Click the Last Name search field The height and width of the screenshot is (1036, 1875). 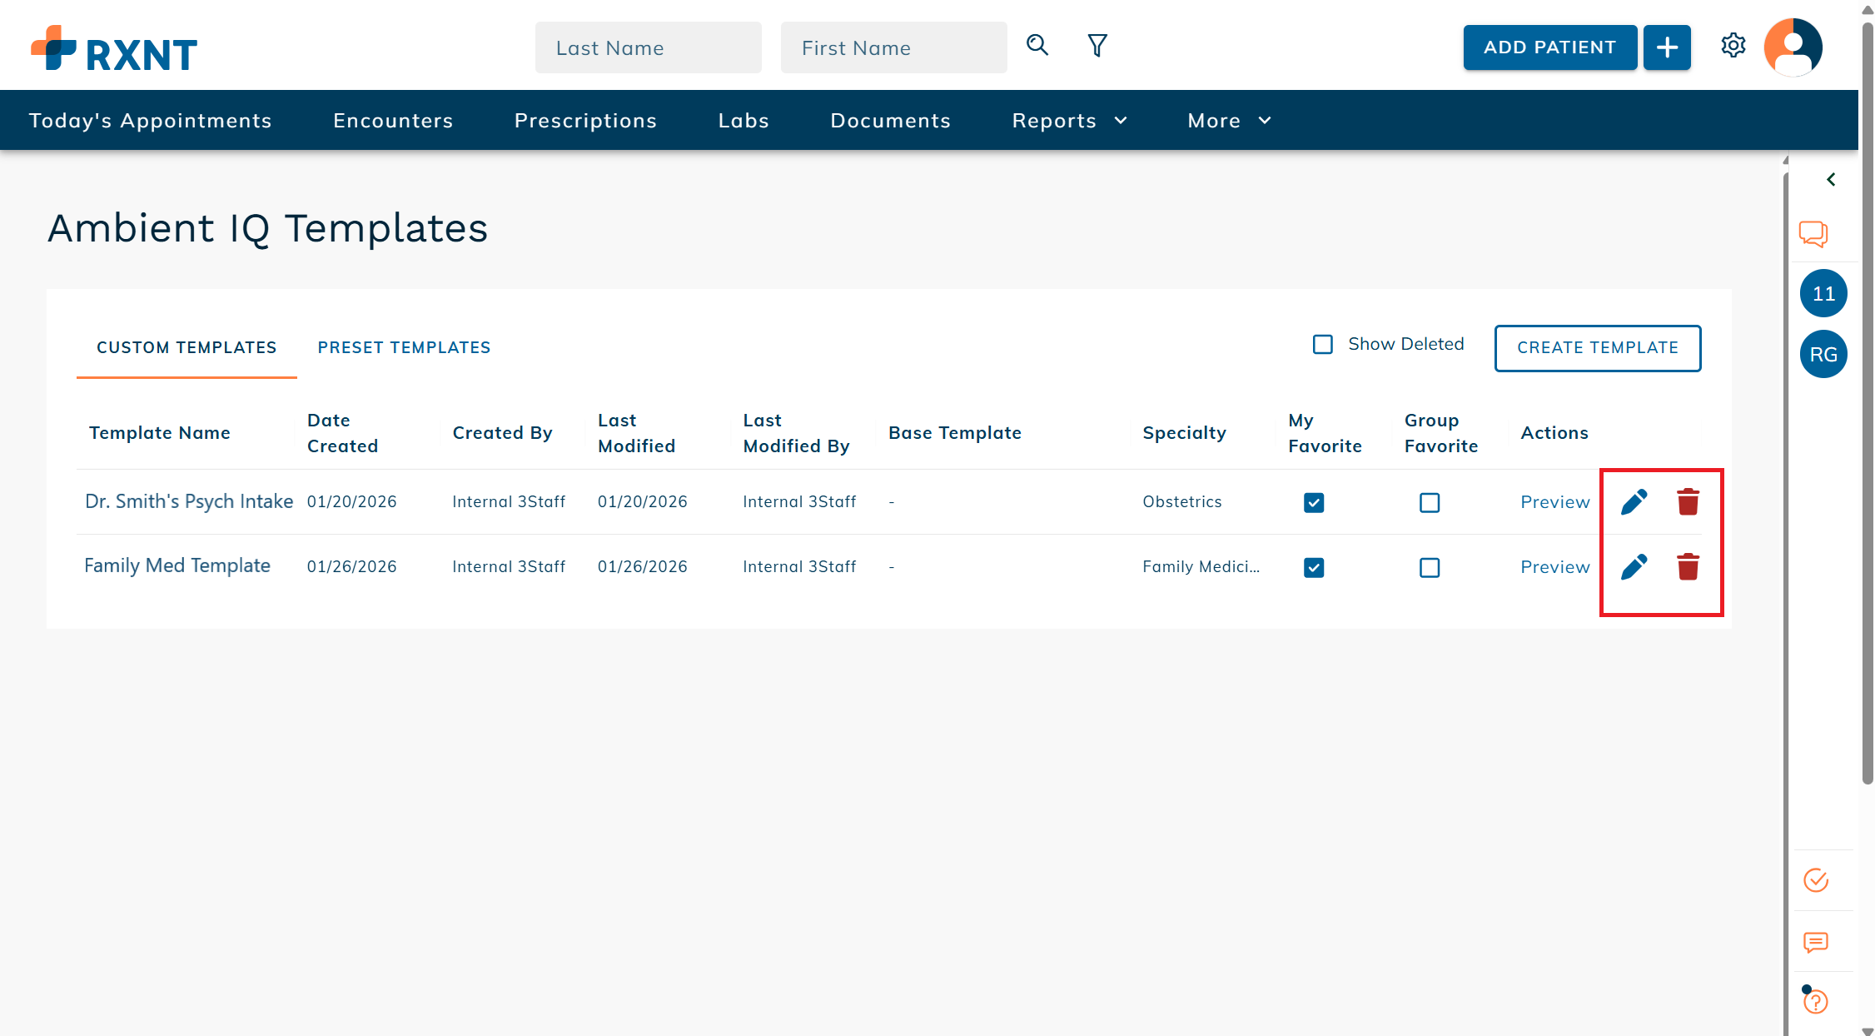pyautogui.click(x=648, y=48)
